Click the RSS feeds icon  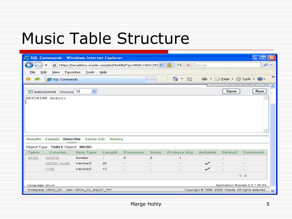tap(190, 79)
